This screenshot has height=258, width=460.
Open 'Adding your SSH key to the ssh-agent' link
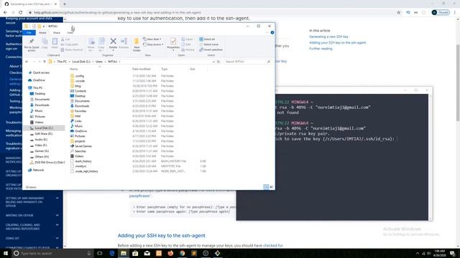(x=337, y=43)
